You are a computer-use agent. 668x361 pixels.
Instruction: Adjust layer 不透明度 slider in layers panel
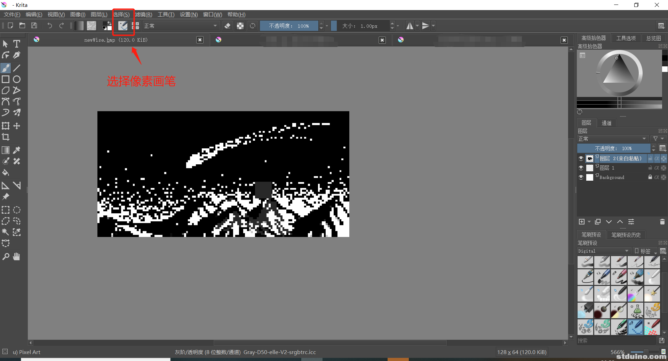click(613, 148)
